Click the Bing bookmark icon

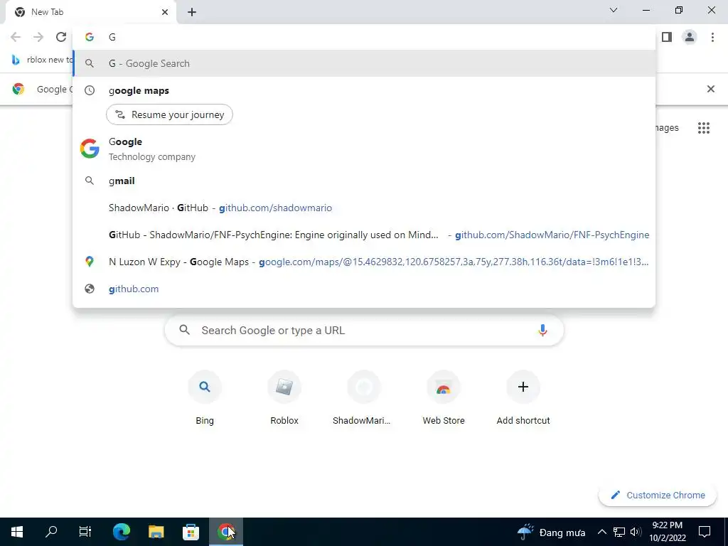(x=16, y=60)
